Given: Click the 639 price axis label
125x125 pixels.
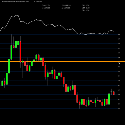Looking at the screenshot, I should click(x=119, y=48).
